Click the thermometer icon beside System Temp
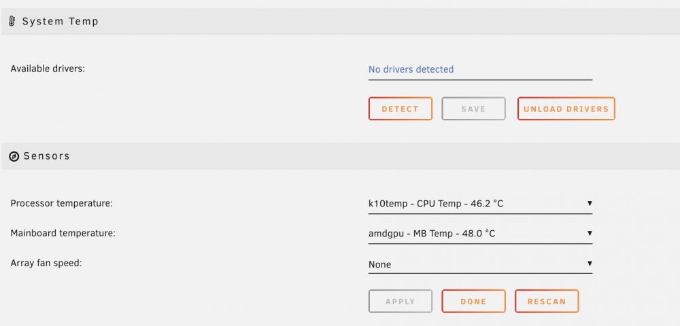The height and width of the screenshot is (326, 680). pyautogui.click(x=12, y=21)
